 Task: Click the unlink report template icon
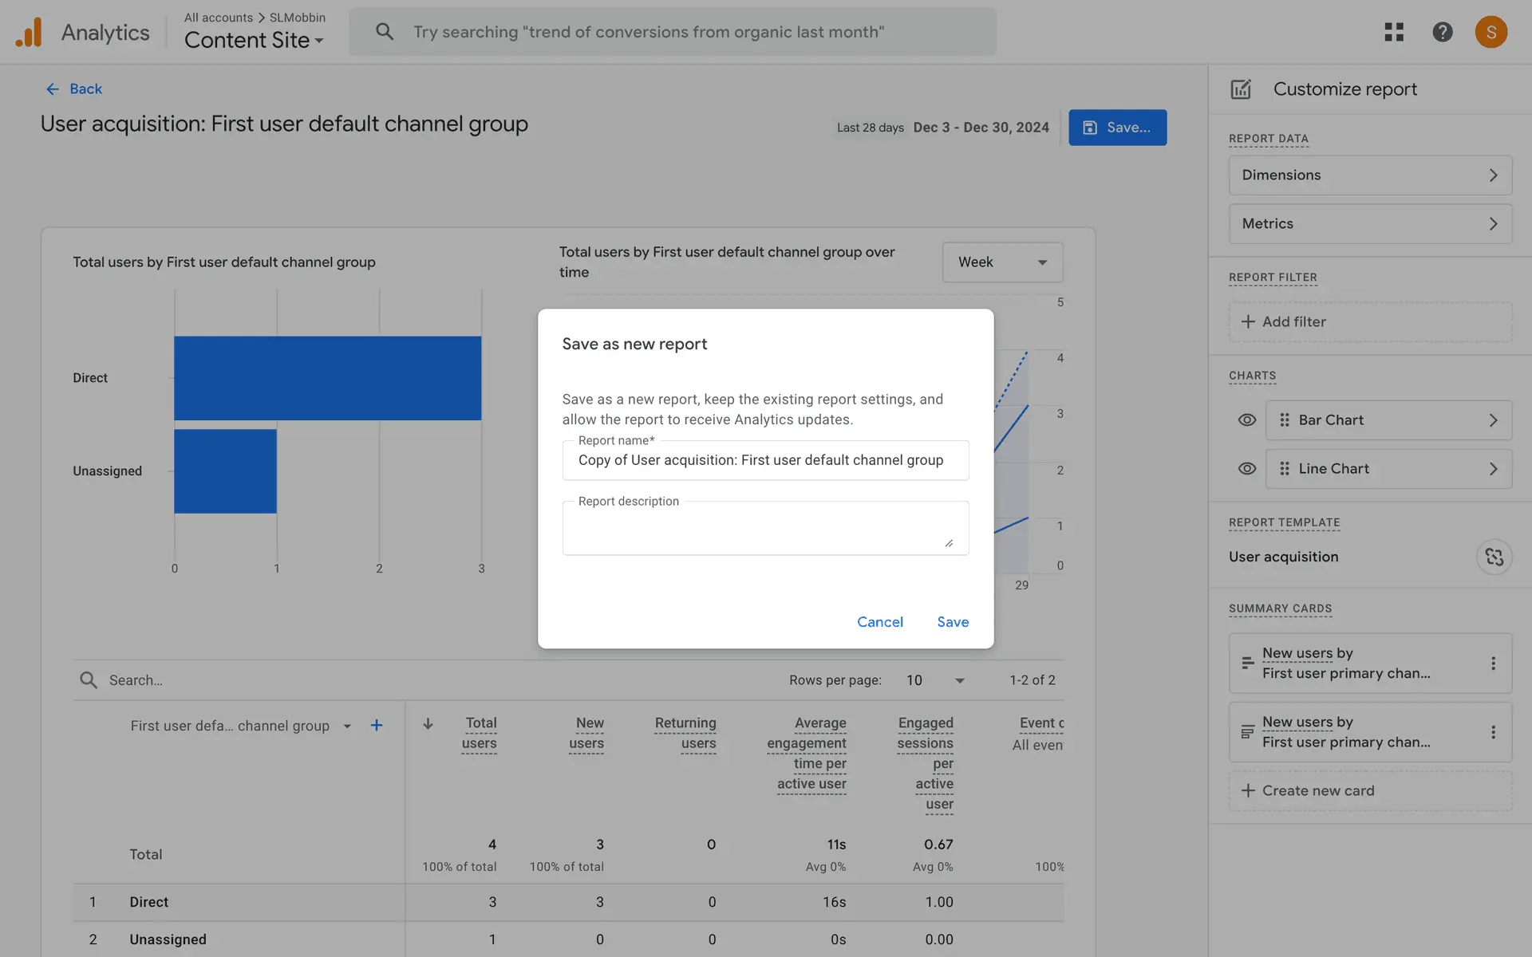click(x=1494, y=557)
